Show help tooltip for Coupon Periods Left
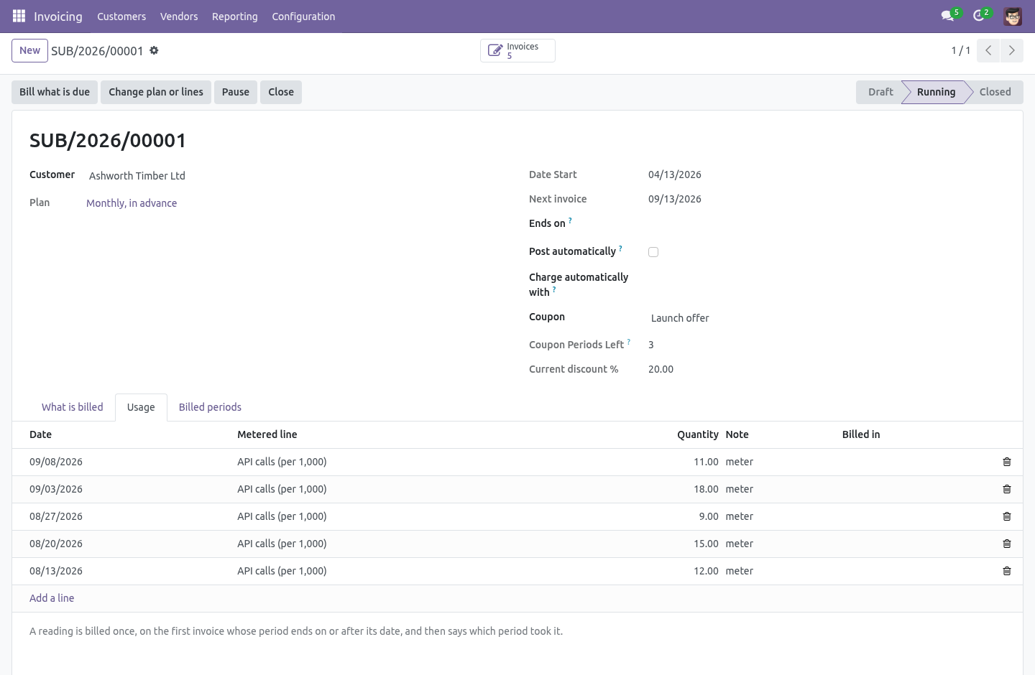Screen dimensions: 1035x675 coord(628,342)
